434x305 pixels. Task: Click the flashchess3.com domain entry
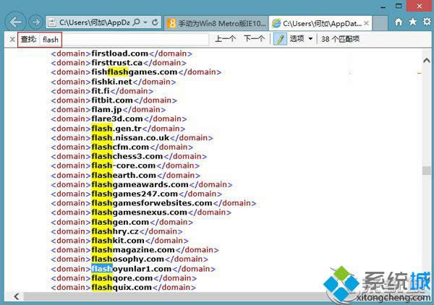[x=129, y=156]
